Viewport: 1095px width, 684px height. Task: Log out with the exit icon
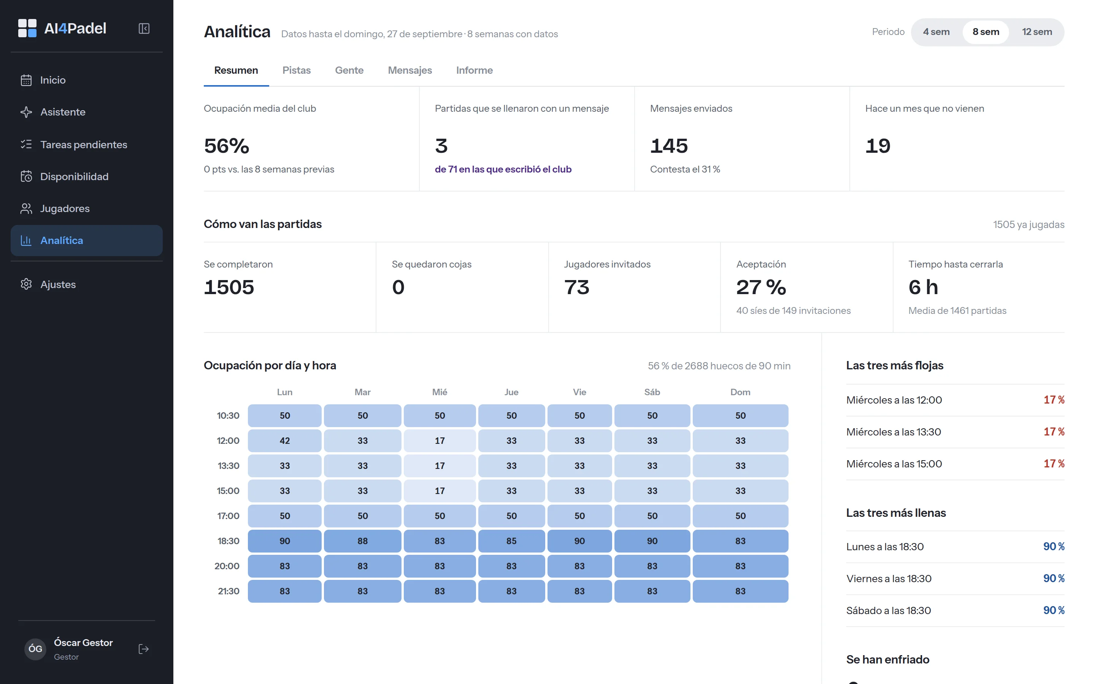point(143,649)
